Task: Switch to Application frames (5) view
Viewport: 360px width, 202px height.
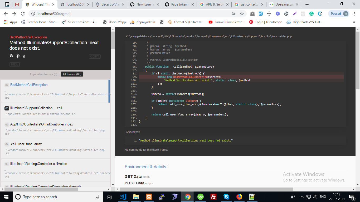Action: point(43,74)
